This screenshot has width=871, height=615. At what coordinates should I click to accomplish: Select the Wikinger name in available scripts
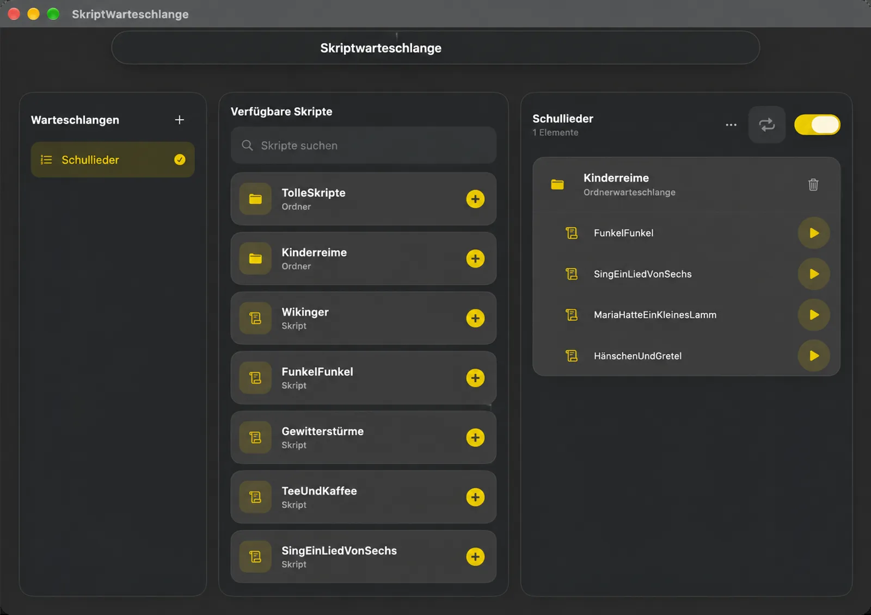click(x=305, y=312)
